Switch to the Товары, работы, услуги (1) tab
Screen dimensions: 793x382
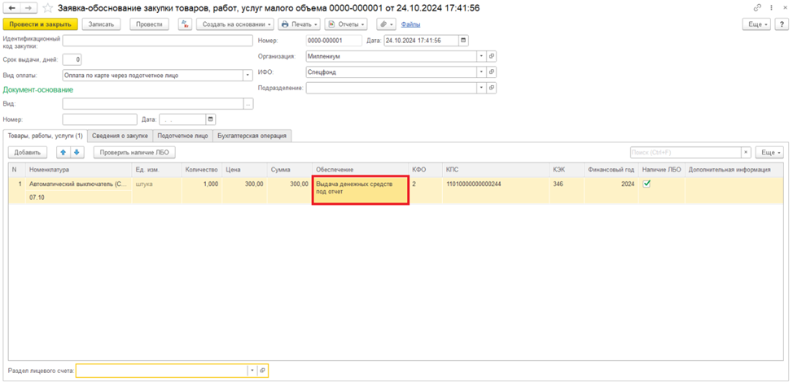45,136
